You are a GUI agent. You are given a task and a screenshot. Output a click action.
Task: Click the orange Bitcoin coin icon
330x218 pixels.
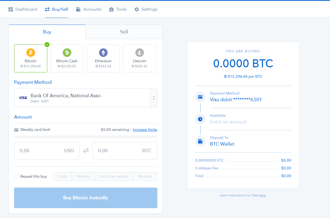(31, 52)
